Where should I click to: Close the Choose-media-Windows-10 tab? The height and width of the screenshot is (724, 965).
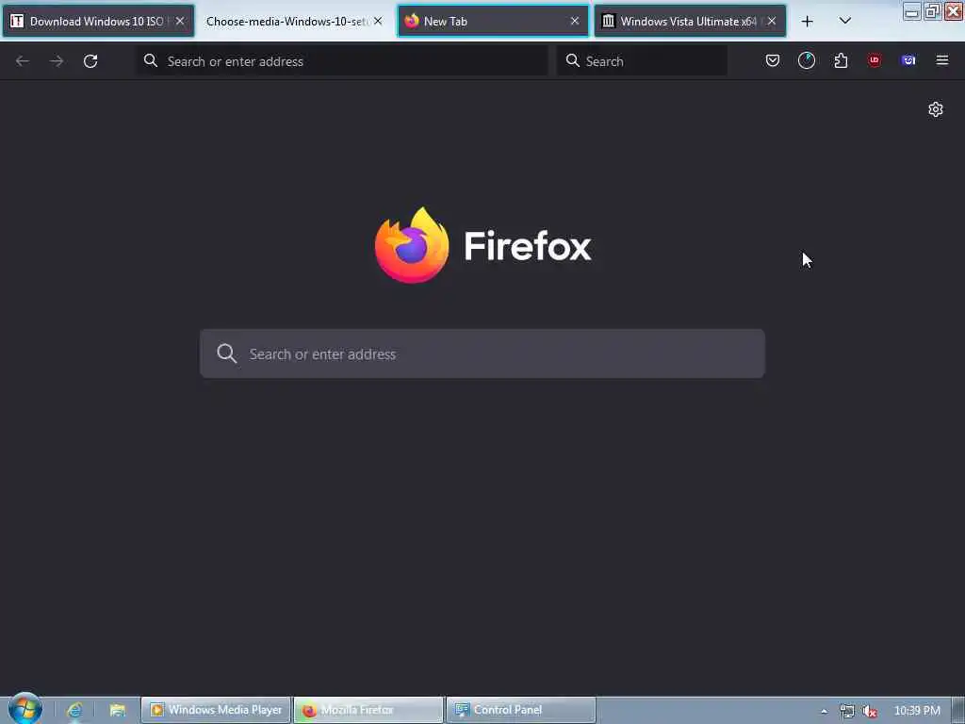(378, 21)
